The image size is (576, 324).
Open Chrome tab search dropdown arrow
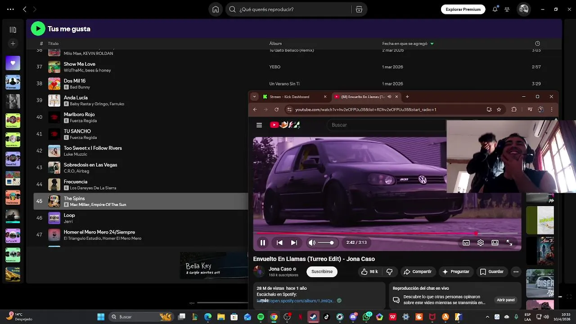point(254,97)
